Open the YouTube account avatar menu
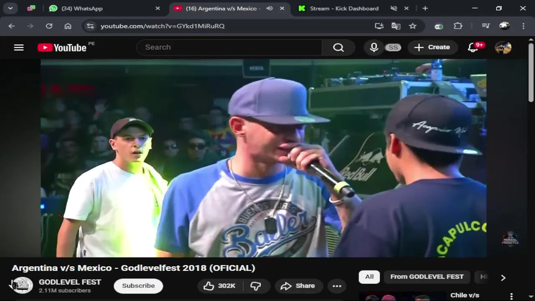 point(503,47)
